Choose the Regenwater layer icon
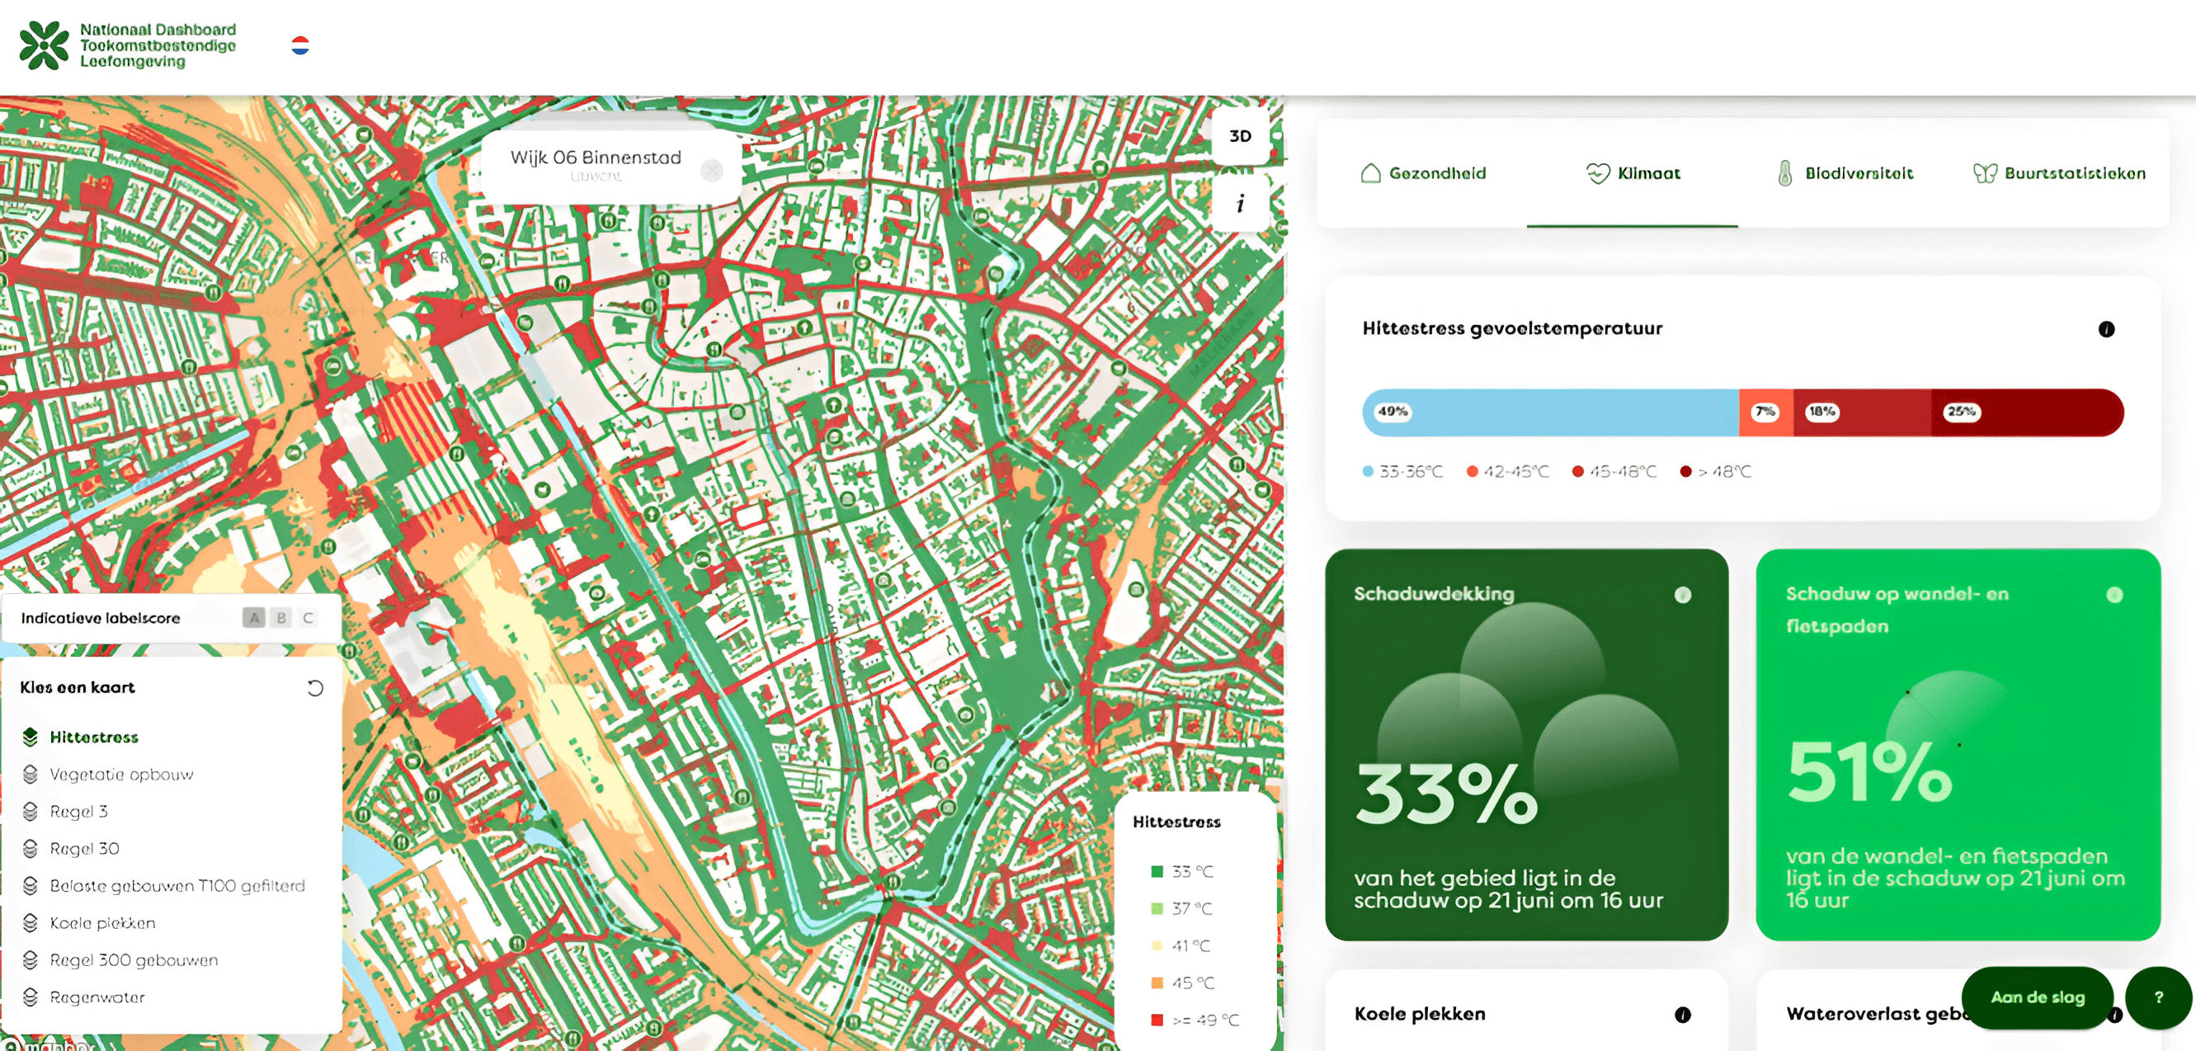The image size is (2196, 1051). [31, 997]
